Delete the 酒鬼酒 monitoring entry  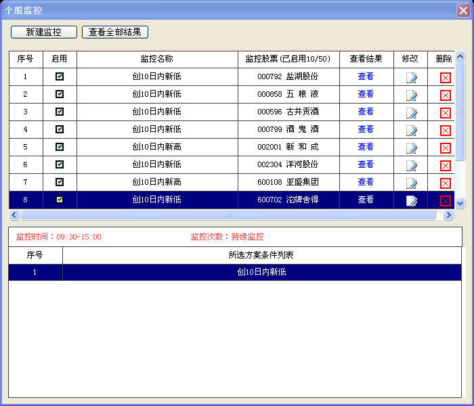(445, 130)
